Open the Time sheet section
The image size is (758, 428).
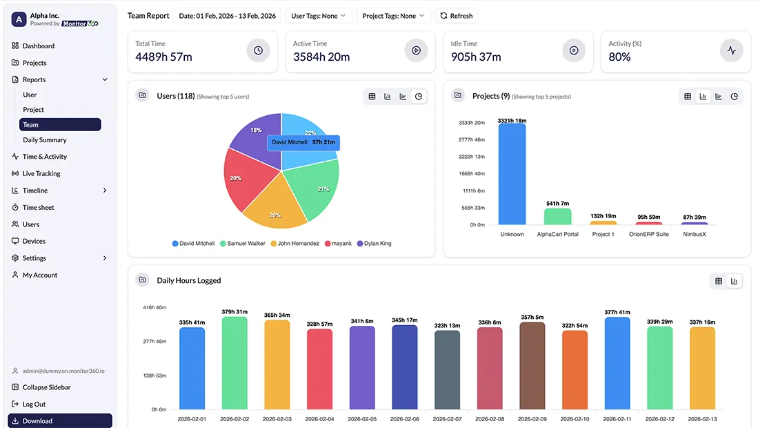pyautogui.click(x=34, y=207)
